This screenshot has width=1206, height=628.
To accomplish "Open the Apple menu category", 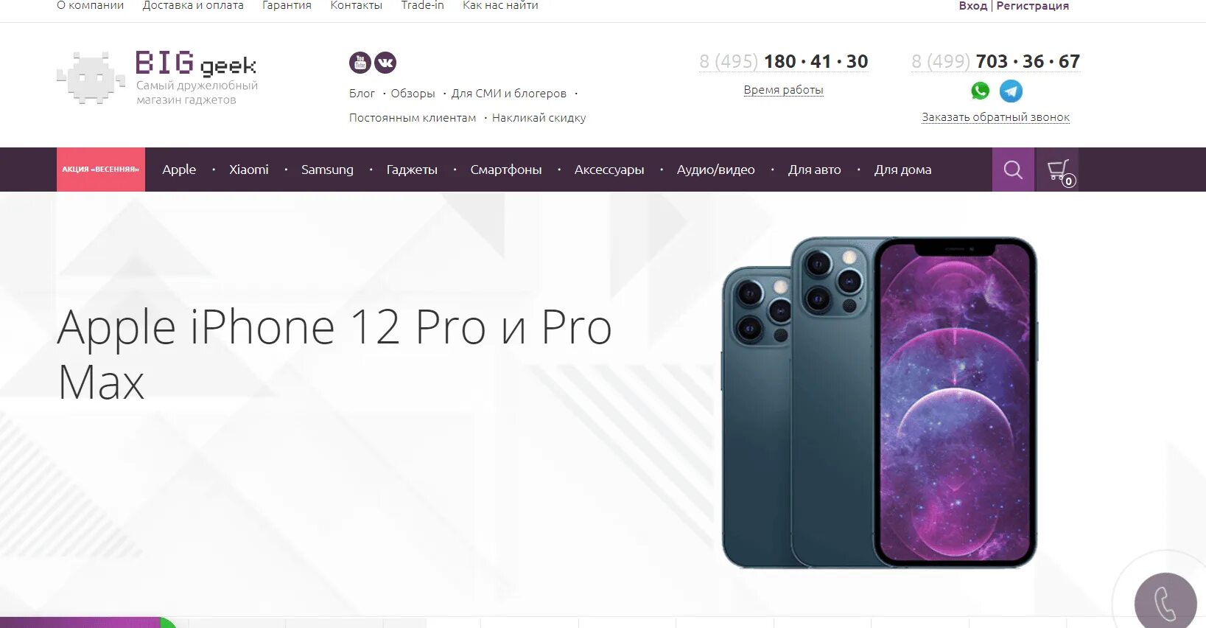I will point(179,170).
